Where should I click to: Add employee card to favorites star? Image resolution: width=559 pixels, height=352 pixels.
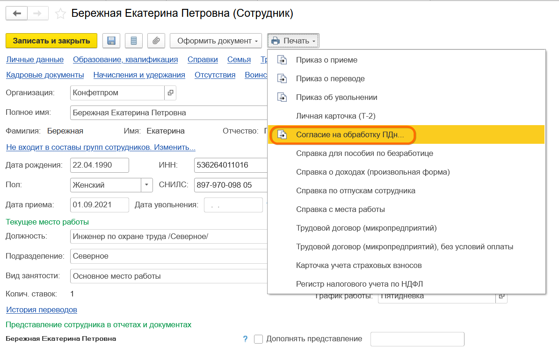click(x=60, y=14)
